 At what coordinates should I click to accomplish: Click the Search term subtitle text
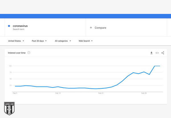(19, 29)
